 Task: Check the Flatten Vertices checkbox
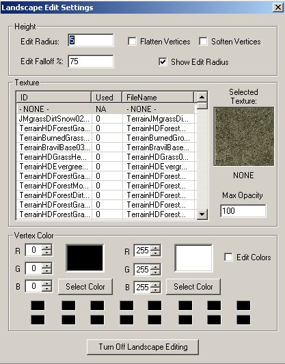[x=132, y=42]
